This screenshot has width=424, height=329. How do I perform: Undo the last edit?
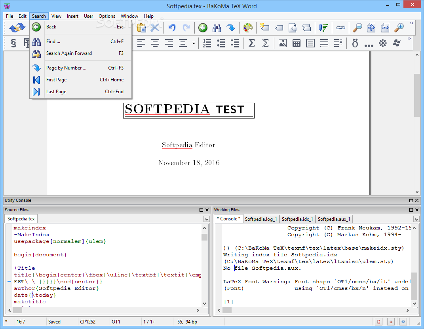pyautogui.click(x=172, y=28)
